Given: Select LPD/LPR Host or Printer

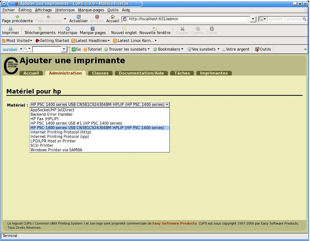Looking at the screenshot, I should point(99,141).
